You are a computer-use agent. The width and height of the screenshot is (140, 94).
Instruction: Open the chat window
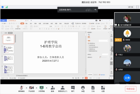click(73, 88)
